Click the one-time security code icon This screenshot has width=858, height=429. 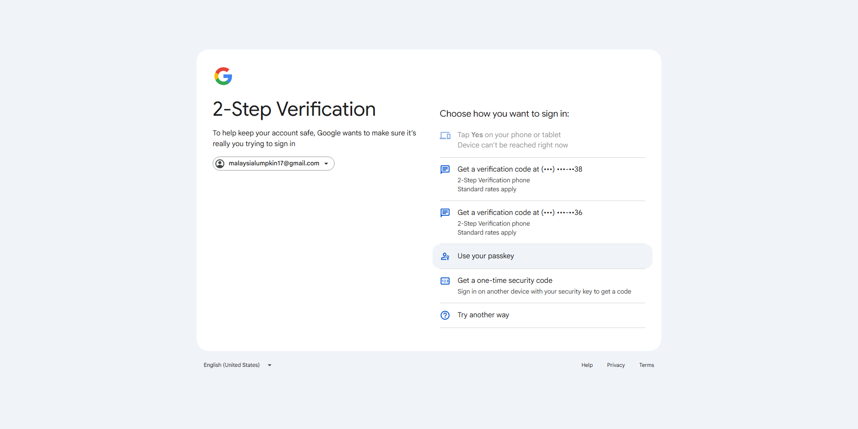(x=445, y=281)
